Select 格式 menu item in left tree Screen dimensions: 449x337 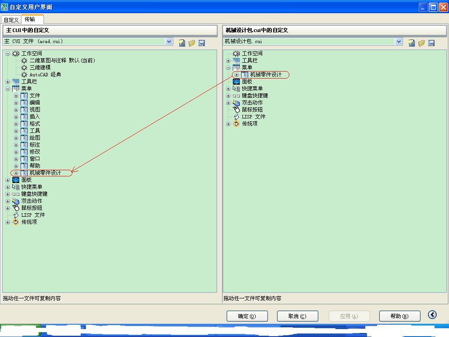(35, 124)
